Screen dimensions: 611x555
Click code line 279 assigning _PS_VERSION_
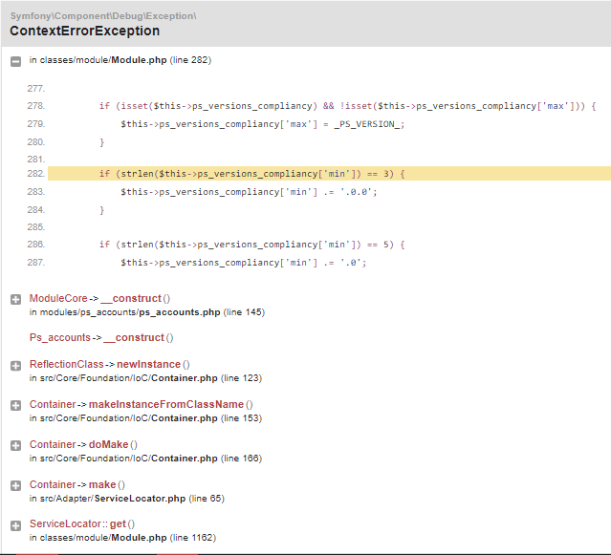263,124
